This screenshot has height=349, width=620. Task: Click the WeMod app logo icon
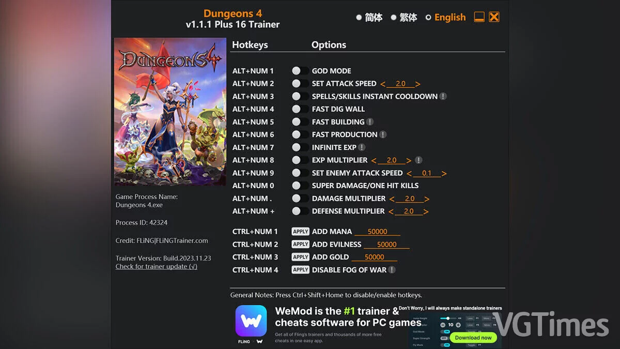tap(251, 321)
